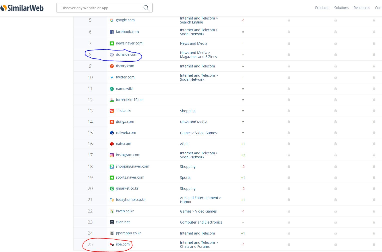Open the namu.wiki site link
The width and height of the screenshot is (382, 252).
pyautogui.click(x=124, y=89)
